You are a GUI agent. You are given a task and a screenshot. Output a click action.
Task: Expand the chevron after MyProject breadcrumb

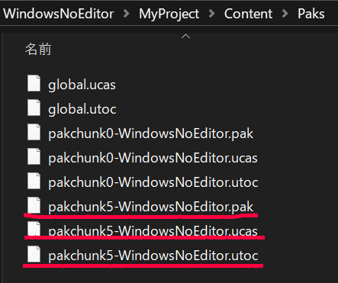[x=211, y=14]
